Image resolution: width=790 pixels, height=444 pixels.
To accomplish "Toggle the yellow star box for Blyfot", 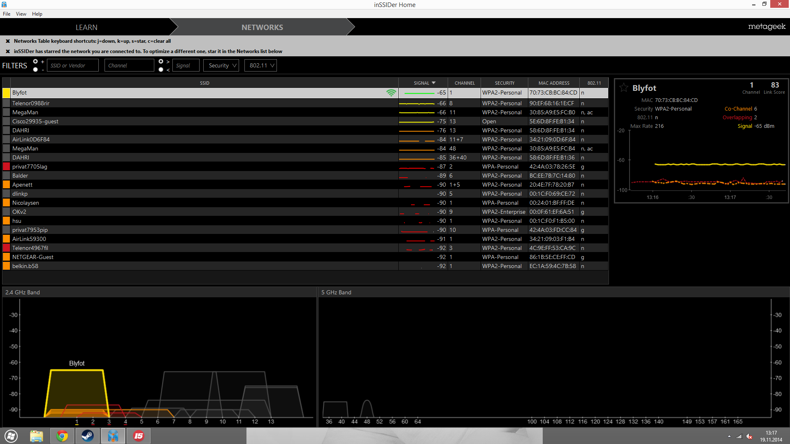I will click(7, 93).
